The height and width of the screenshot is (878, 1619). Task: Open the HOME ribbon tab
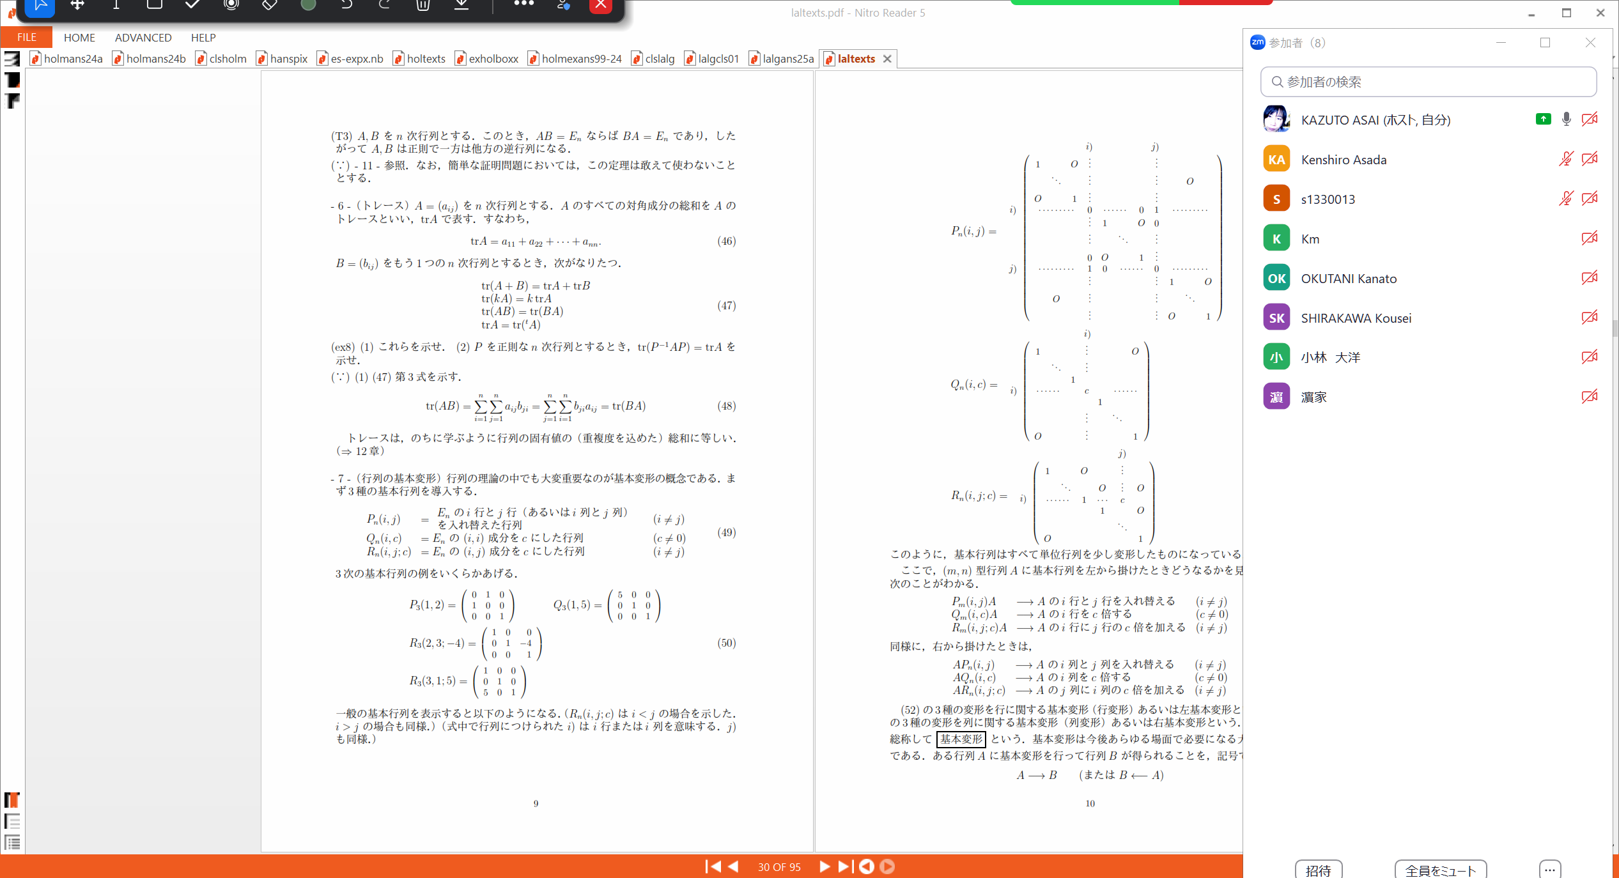pyautogui.click(x=79, y=38)
